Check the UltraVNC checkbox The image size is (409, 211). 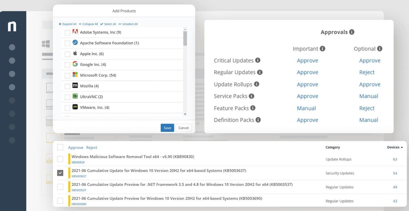pyautogui.click(x=67, y=97)
